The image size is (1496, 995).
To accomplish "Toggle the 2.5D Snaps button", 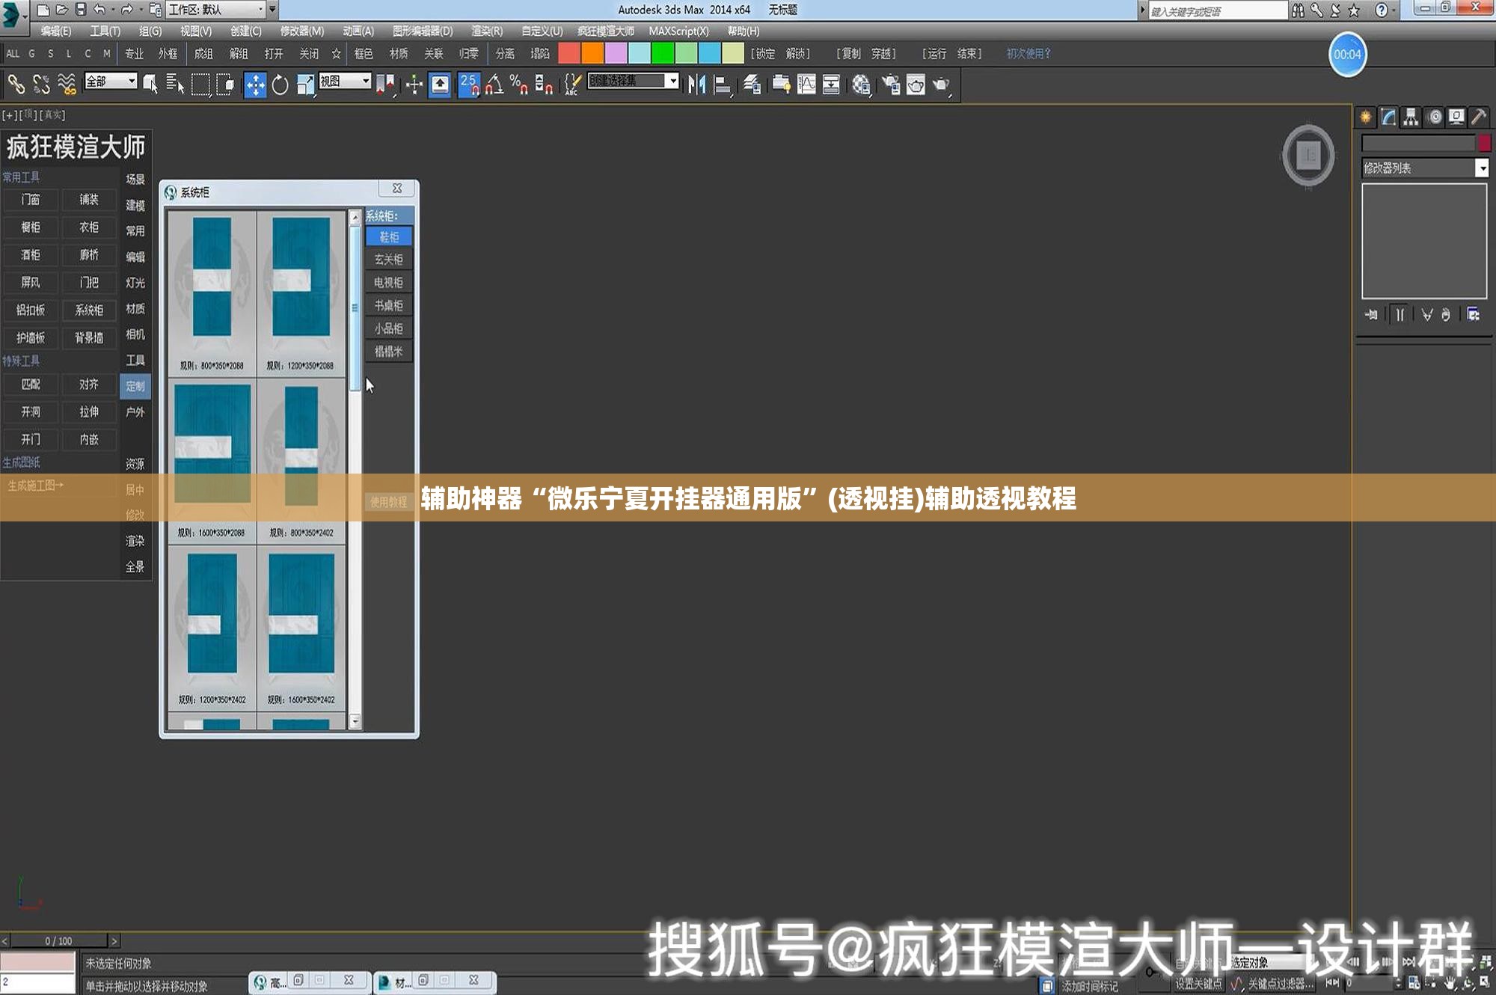I will coord(469,85).
